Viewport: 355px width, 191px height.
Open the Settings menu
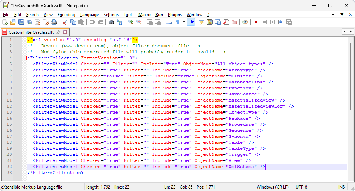[x=111, y=15]
